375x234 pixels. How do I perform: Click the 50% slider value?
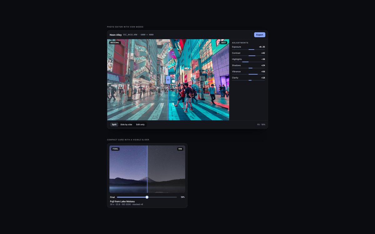click(x=182, y=197)
